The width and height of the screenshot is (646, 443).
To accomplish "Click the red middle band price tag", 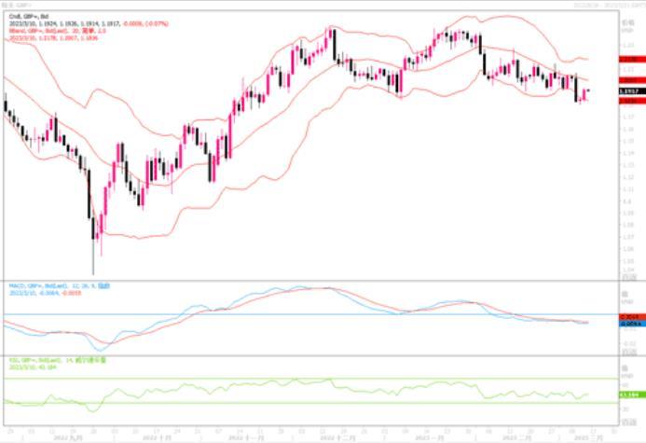I will tap(632, 80).
